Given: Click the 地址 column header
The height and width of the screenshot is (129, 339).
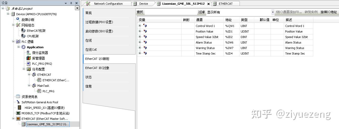Looking at the screenshot, I should click(231, 20).
